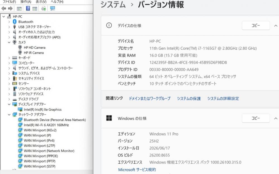The height and width of the screenshot is (174, 279).
Task: Click コピー button for デバイスの仕様
Action: point(256,25)
